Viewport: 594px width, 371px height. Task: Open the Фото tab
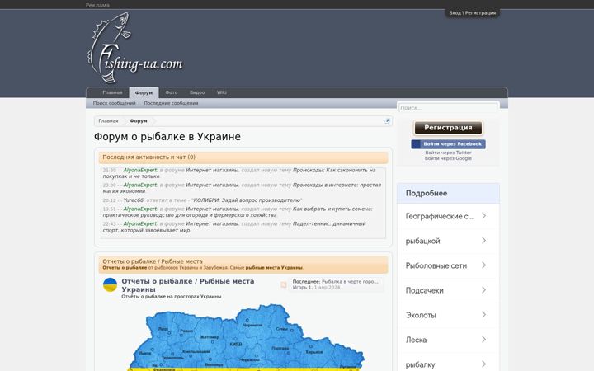pyautogui.click(x=172, y=92)
